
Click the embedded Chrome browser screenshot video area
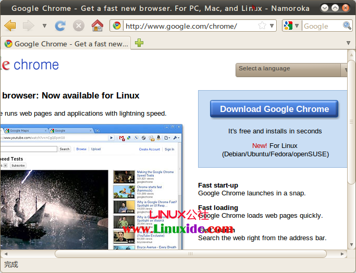[x=54, y=210]
